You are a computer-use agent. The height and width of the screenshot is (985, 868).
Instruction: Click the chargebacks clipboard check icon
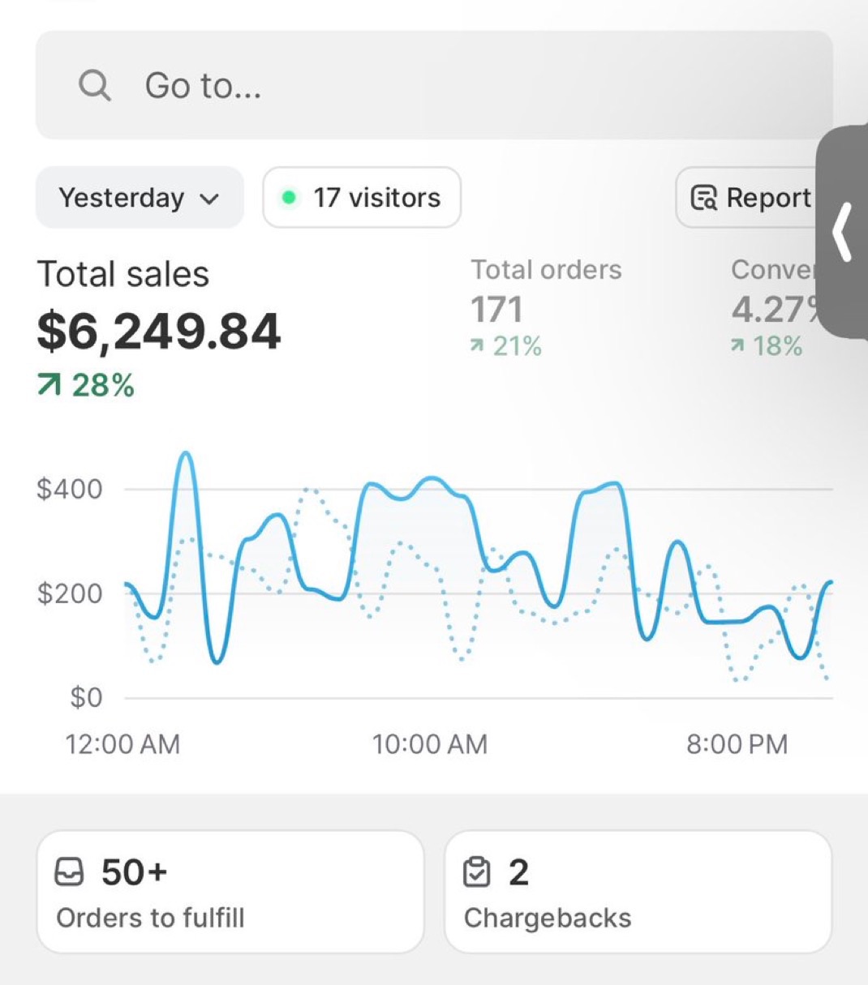(477, 872)
